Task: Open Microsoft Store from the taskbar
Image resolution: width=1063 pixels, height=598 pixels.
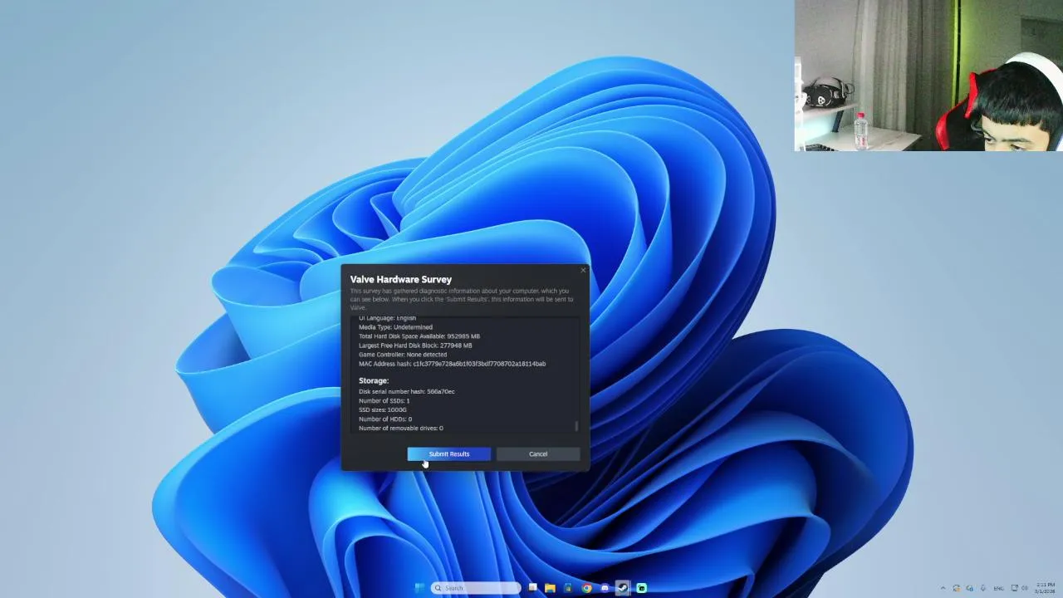Action: 568,588
